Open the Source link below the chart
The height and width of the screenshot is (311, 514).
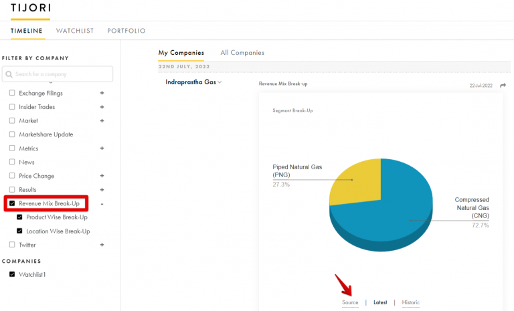pyautogui.click(x=350, y=302)
